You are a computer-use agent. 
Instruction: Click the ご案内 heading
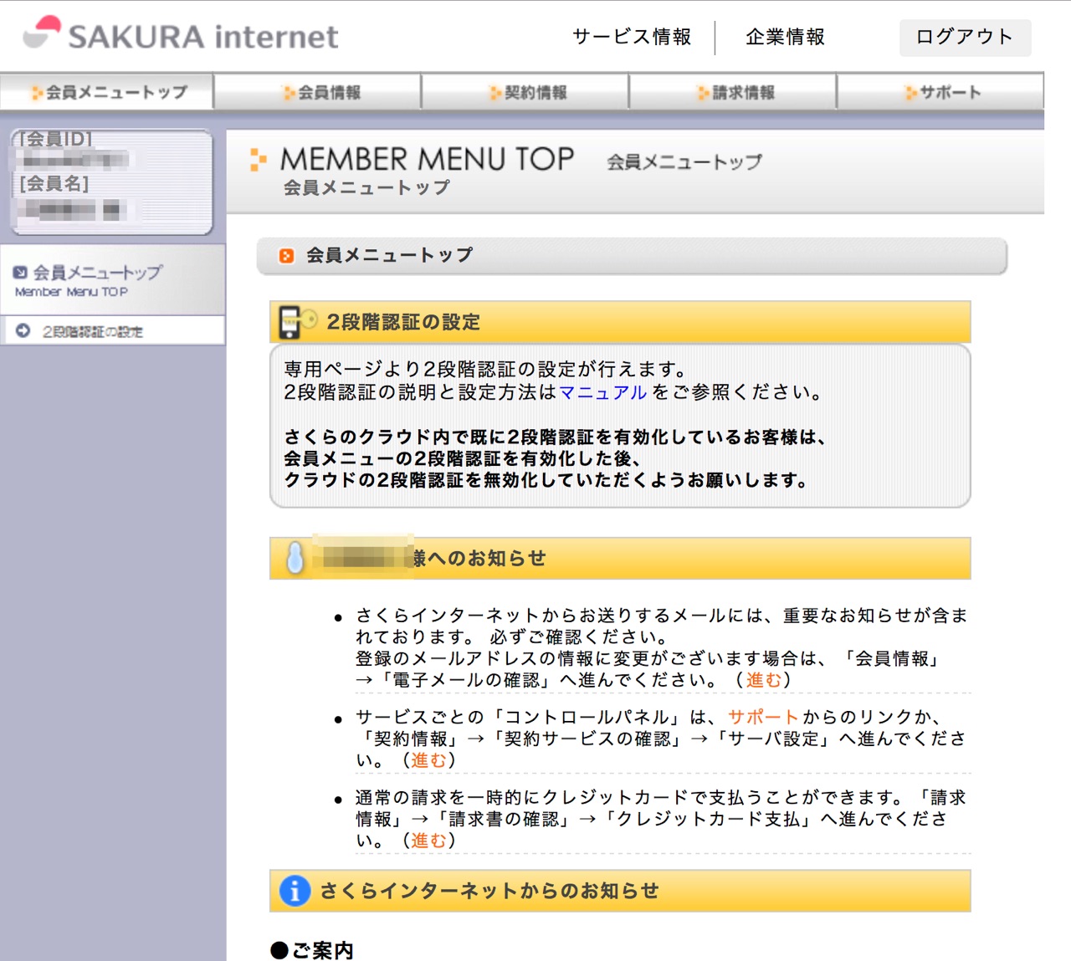click(312, 950)
